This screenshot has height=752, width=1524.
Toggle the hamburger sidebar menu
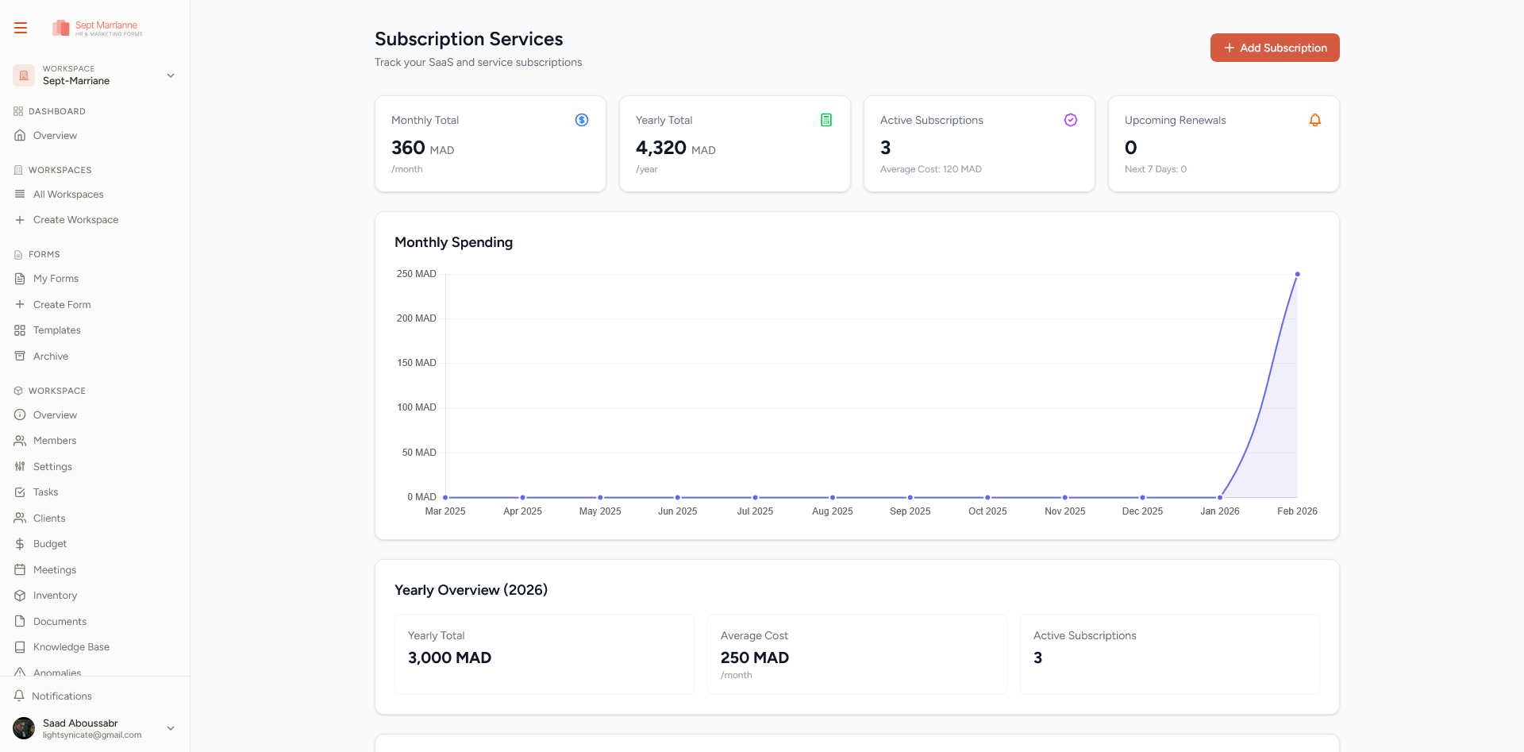click(x=21, y=28)
